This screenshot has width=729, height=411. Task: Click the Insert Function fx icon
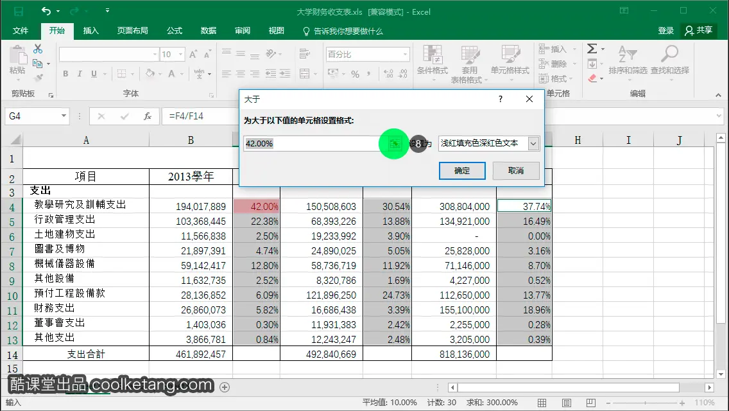(x=148, y=116)
